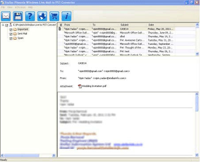Select email dated Tuesday, September
The height and width of the screenshot is (162, 200).
[x=116, y=44]
